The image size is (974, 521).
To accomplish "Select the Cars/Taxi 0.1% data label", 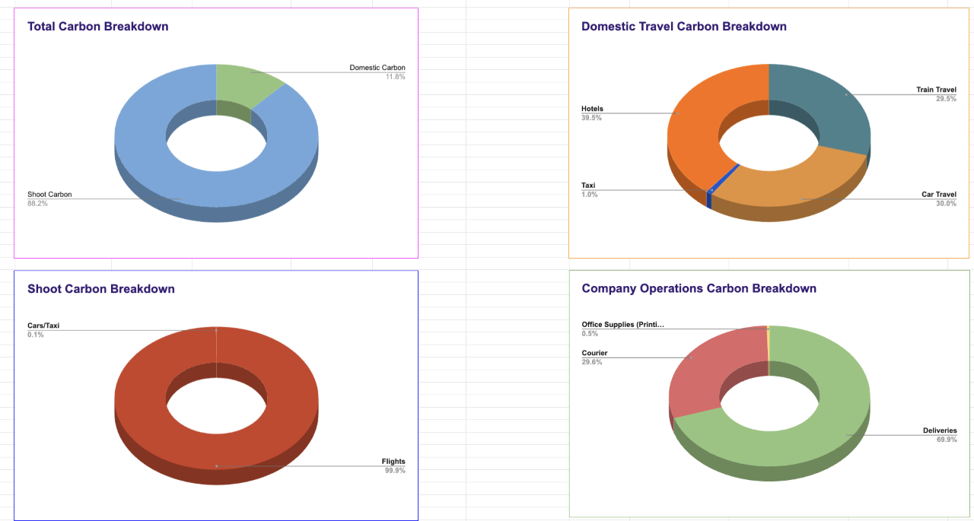I will point(43,330).
